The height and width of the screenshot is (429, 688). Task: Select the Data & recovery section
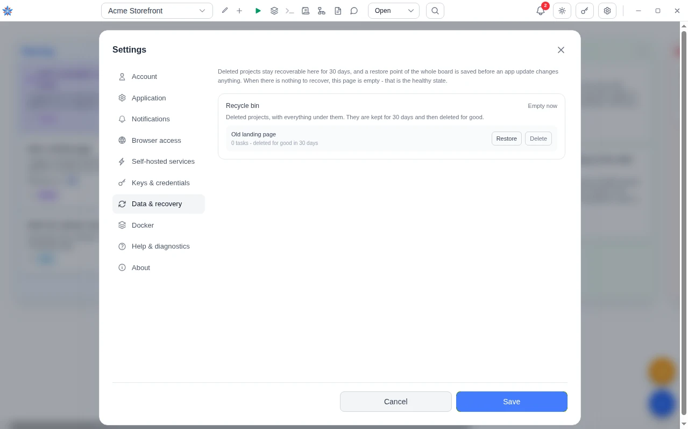click(x=159, y=204)
